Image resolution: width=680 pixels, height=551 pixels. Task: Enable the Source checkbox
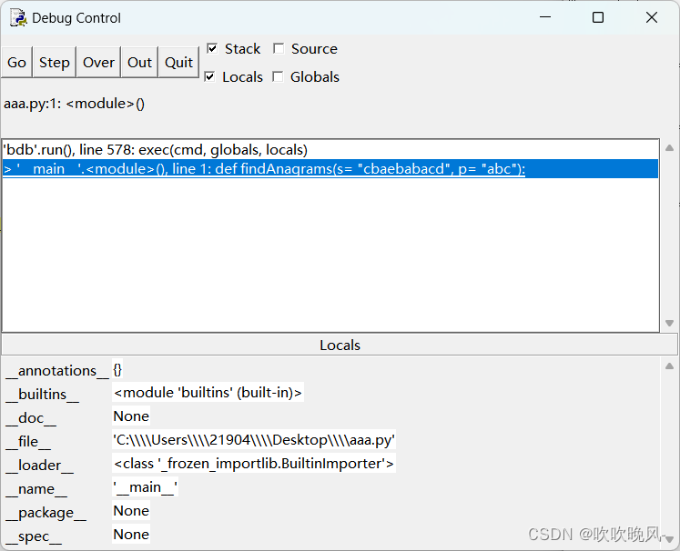tap(279, 48)
